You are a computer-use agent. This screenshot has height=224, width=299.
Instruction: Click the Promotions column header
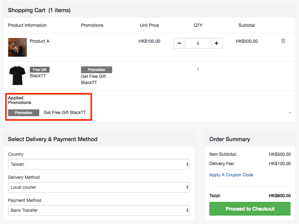pyautogui.click(x=92, y=25)
